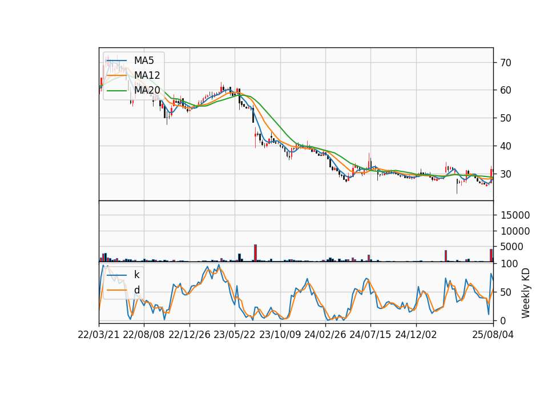The image size is (548, 394).
Task: Click the 22/03/21 date tick label
Action: [99, 335]
